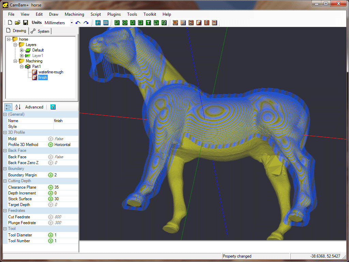This screenshot has width=349, height=262.
Task: Save the drawing with the floppy icon
Action: click(x=25, y=23)
